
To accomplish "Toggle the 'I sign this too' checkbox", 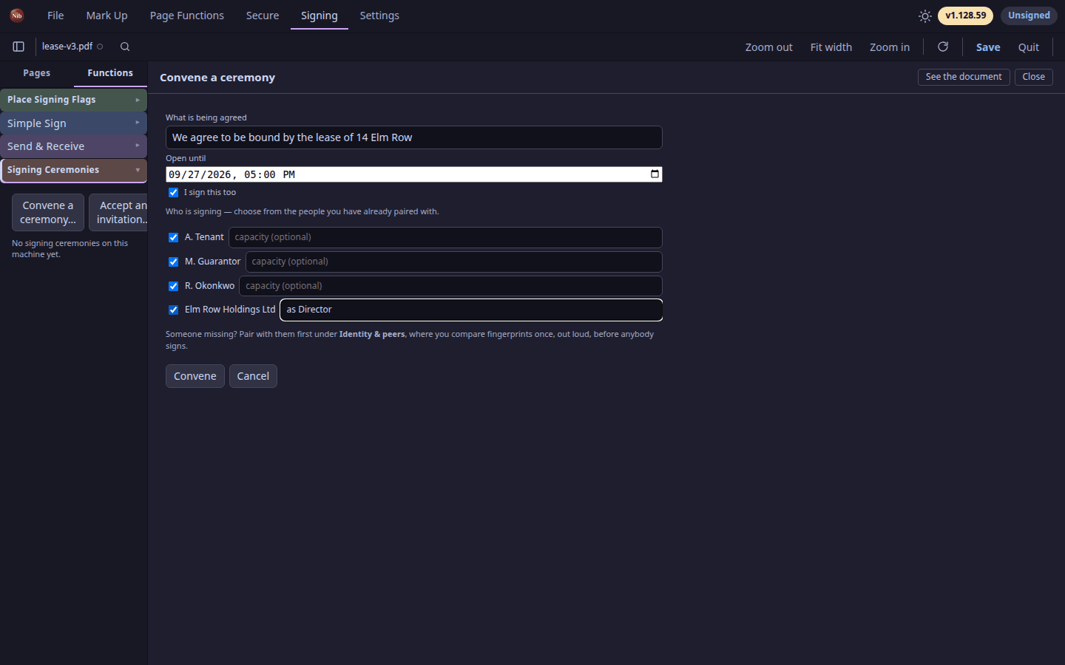I will [x=173, y=193].
